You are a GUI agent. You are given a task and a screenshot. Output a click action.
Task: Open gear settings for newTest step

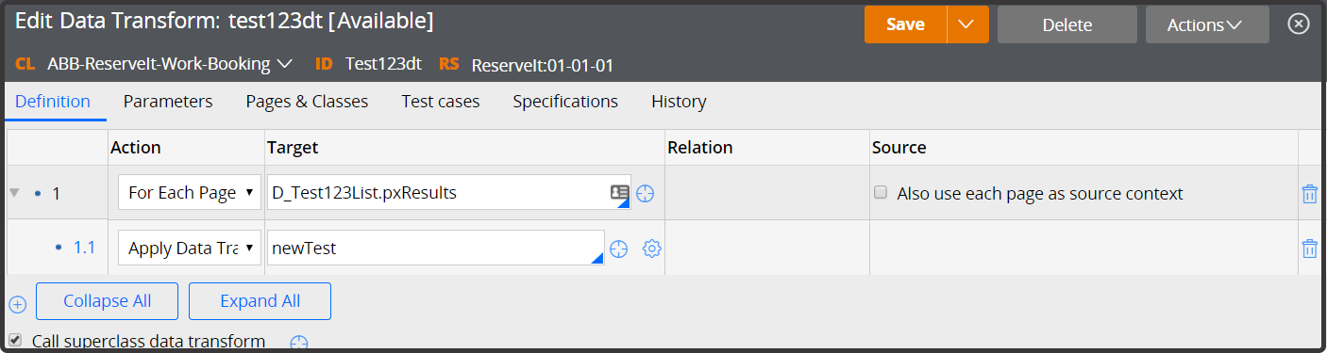pos(651,249)
